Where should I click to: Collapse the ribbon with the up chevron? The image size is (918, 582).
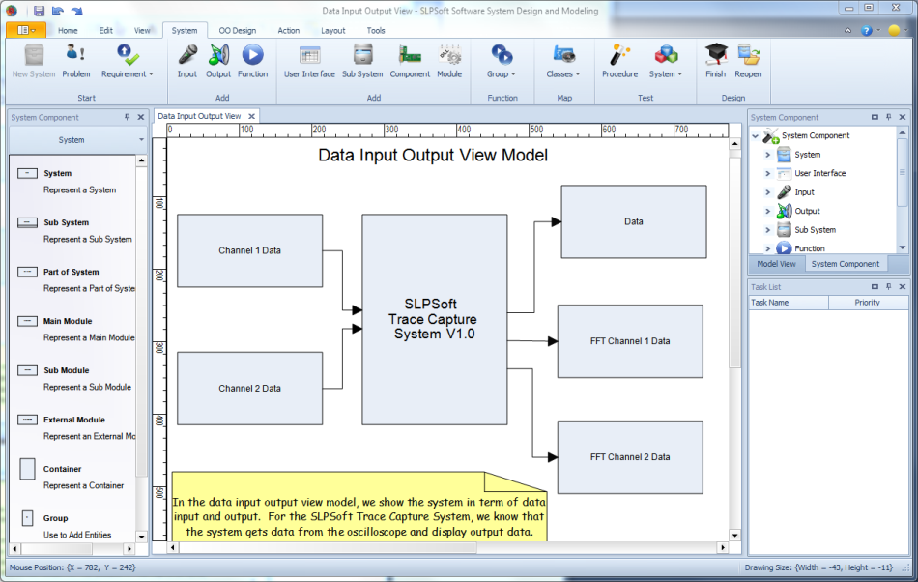coord(847,30)
